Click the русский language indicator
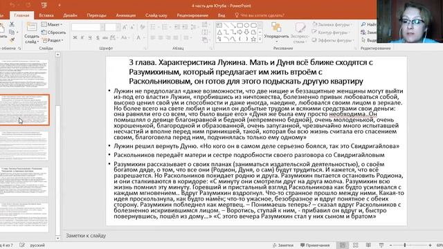 [37, 246]
